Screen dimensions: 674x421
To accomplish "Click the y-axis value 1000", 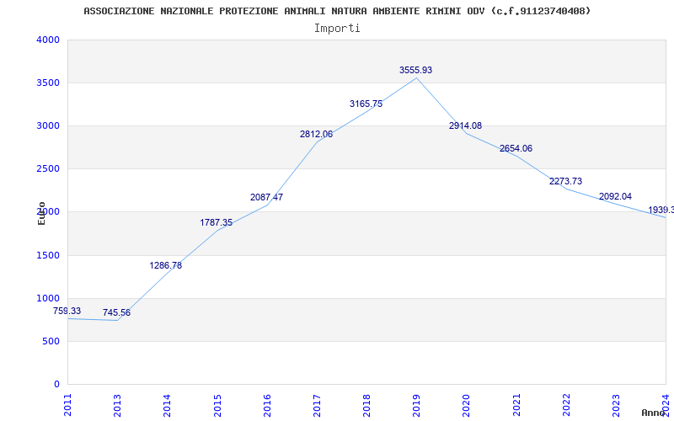I will coord(48,299).
